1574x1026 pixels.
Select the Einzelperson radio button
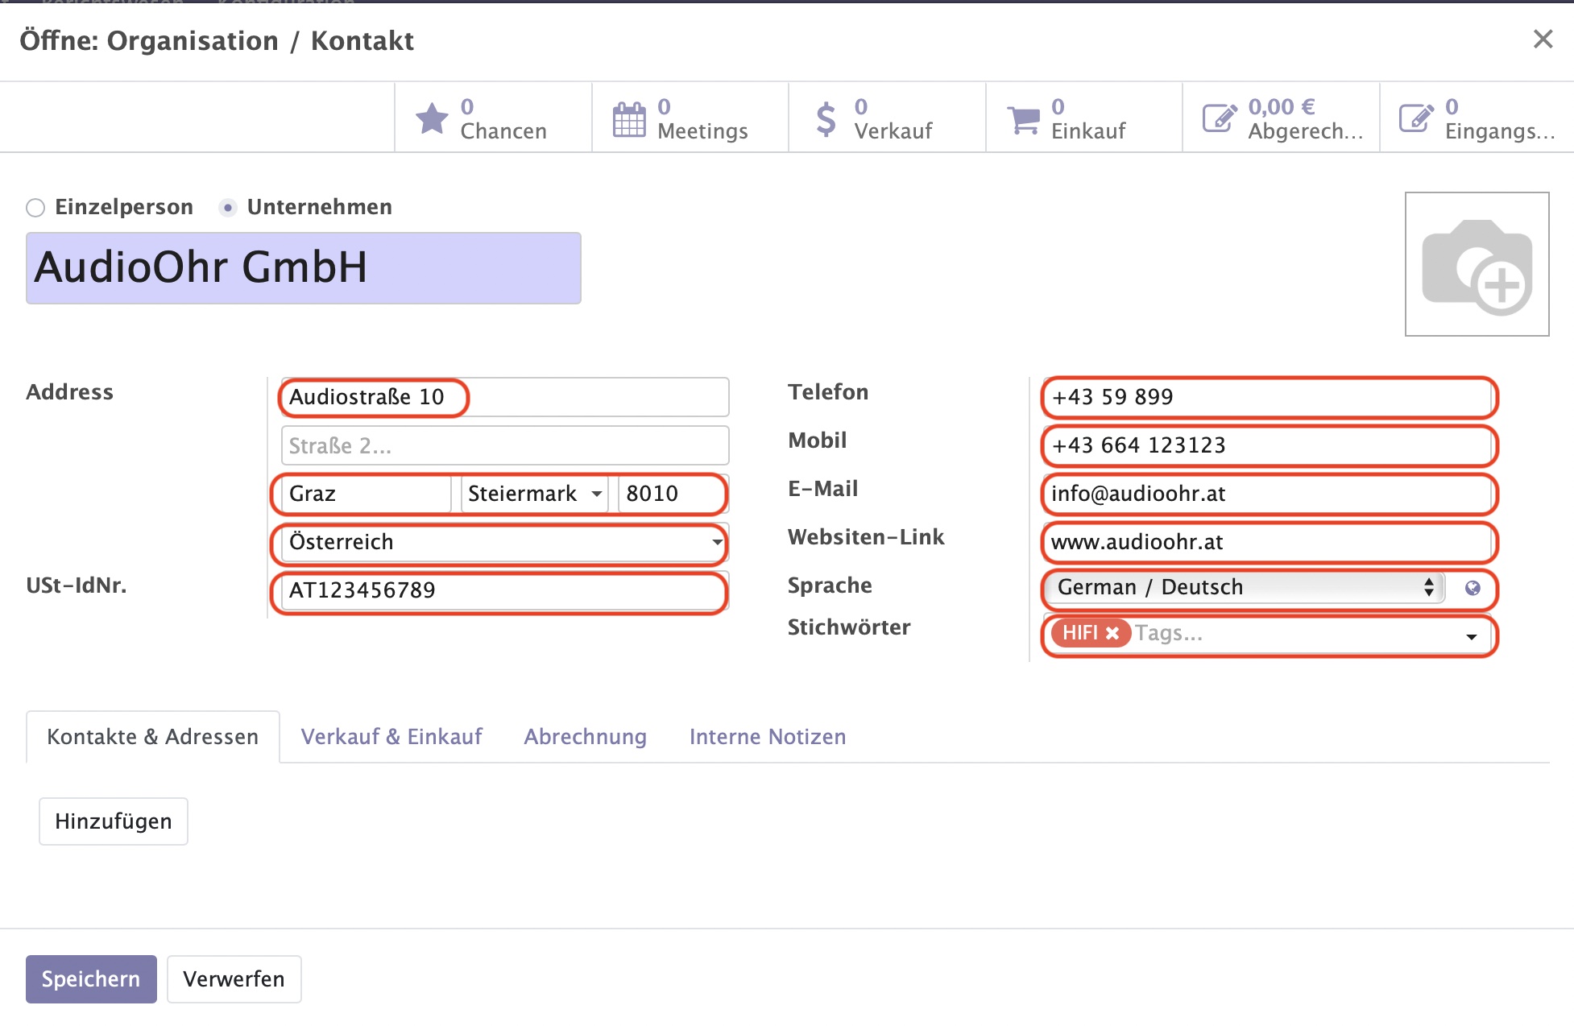(x=35, y=208)
